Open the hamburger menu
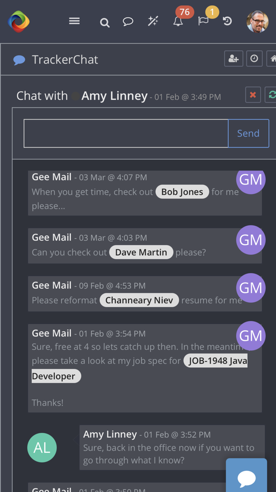The image size is (276, 492). [x=74, y=21]
